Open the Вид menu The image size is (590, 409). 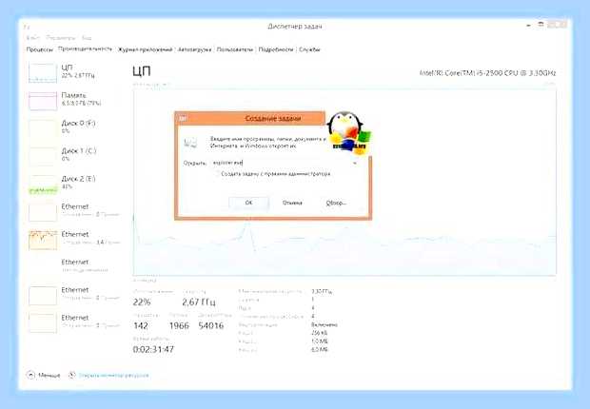tap(87, 38)
